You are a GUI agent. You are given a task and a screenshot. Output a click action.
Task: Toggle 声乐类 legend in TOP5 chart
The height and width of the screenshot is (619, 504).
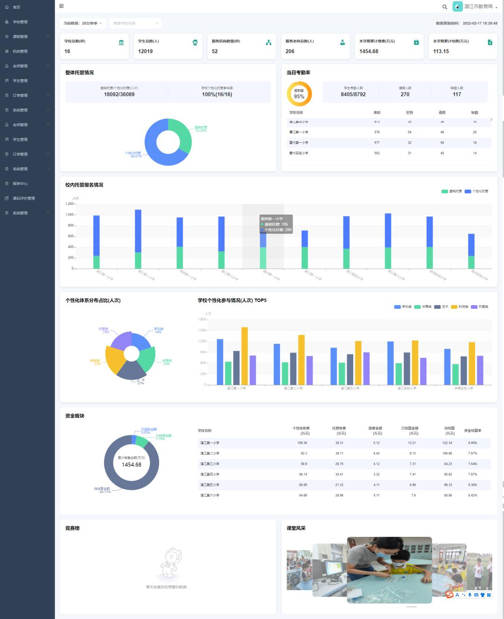[403, 307]
